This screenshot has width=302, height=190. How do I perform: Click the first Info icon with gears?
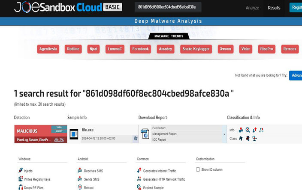click(x=241, y=130)
